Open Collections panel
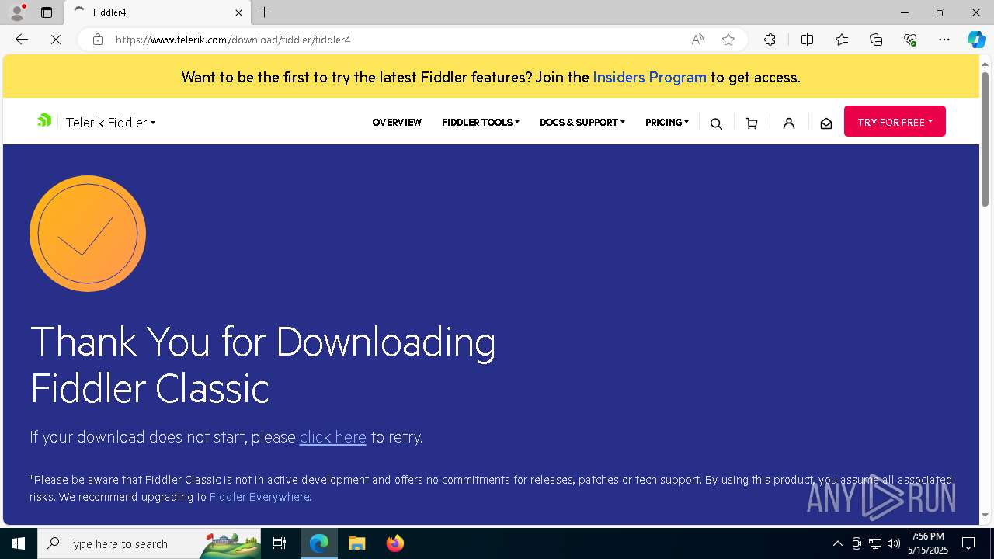Viewport: 994px width, 559px height. coord(876,40)
